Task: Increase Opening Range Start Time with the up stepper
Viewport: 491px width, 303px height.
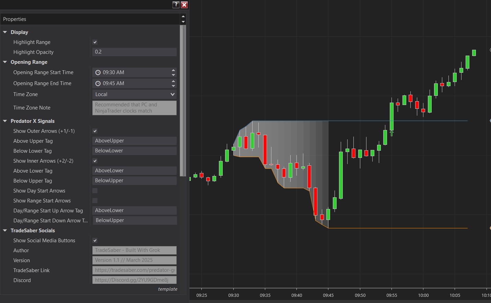Action: (x=173, y=70)
